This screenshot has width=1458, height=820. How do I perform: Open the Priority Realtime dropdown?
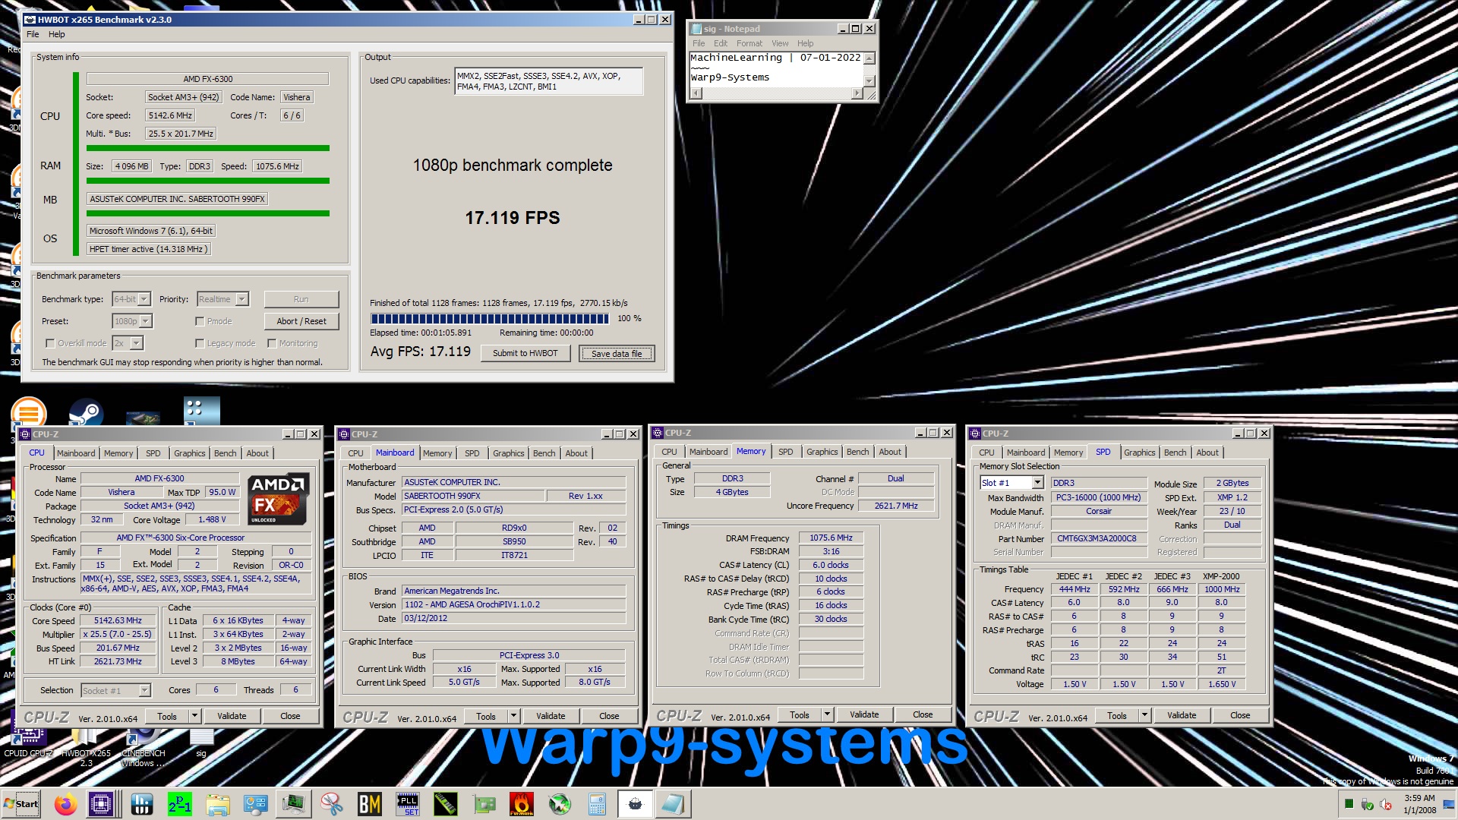coord(222,299)
